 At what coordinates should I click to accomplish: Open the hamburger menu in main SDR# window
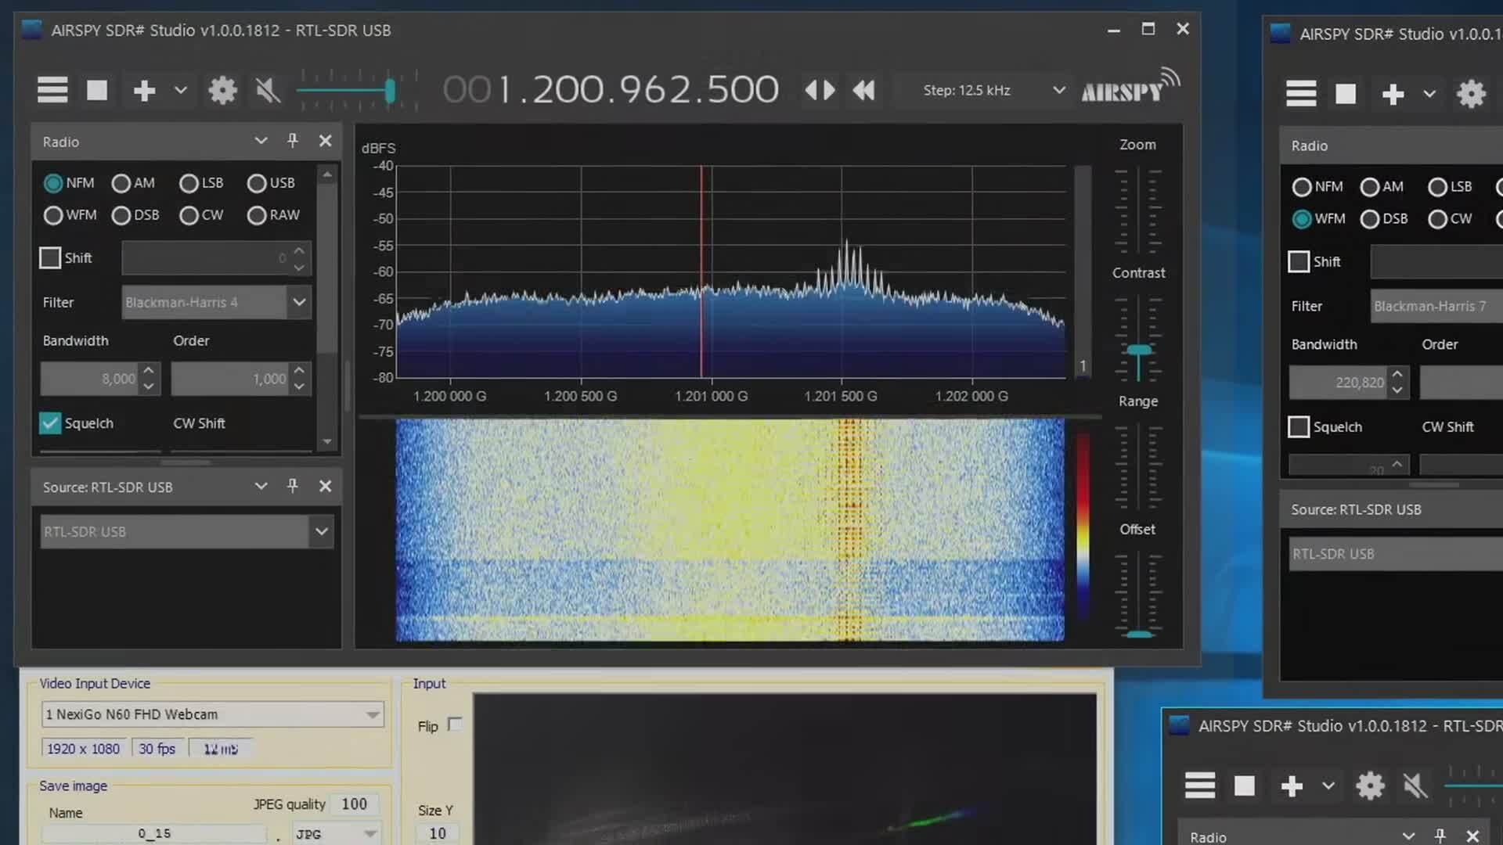(x=52, y=90)
